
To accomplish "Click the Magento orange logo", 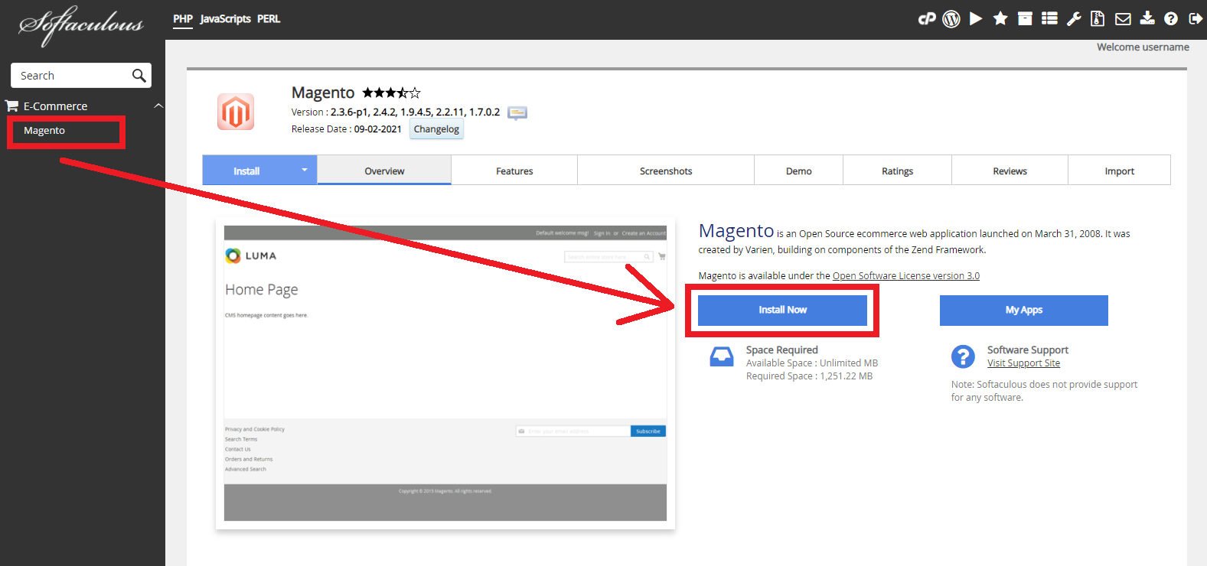I will pyautogui.click(x=236, y=112).
